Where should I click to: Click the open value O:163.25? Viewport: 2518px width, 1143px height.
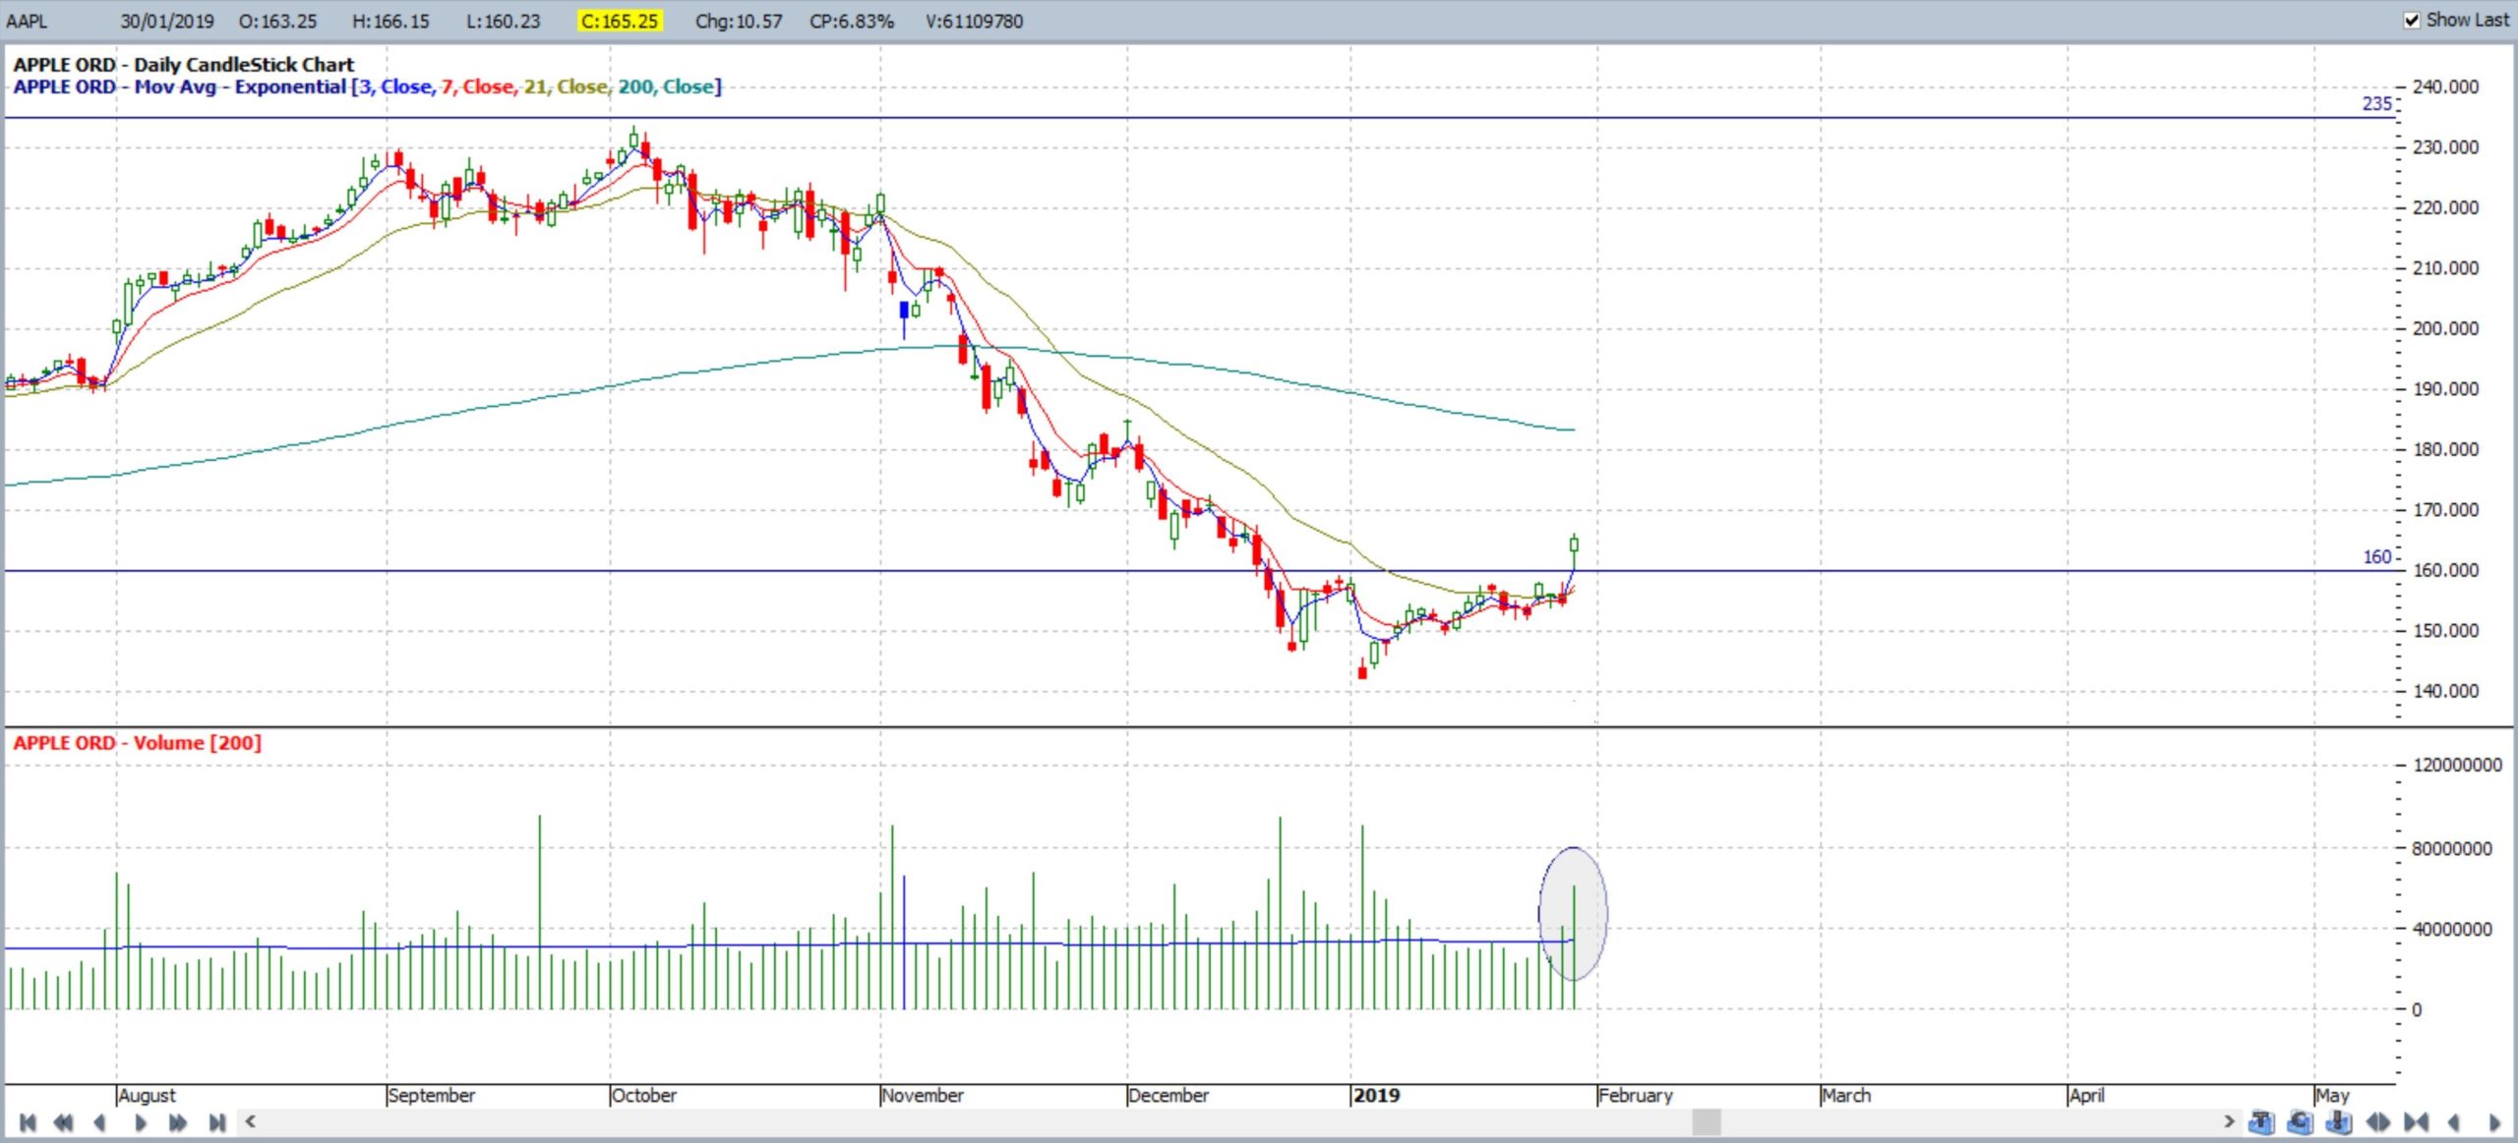278,21
